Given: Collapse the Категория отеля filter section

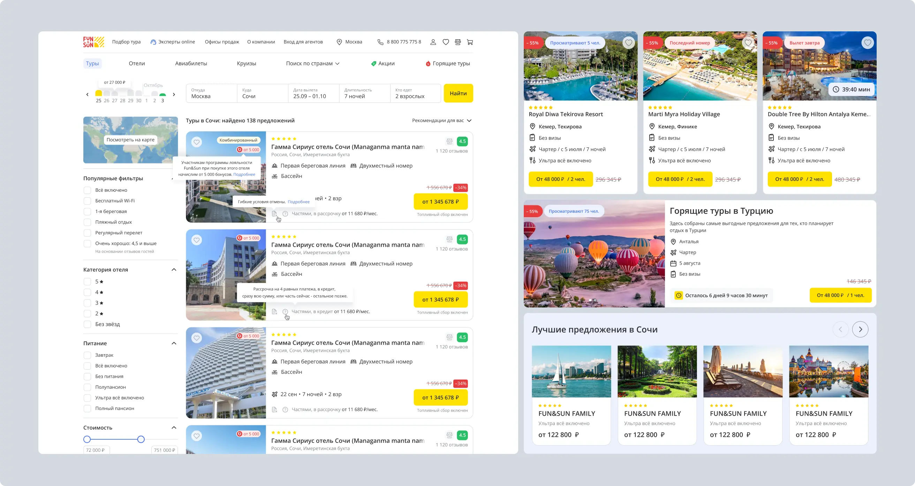Looking at the screenshot, I should tap(174, 269).
